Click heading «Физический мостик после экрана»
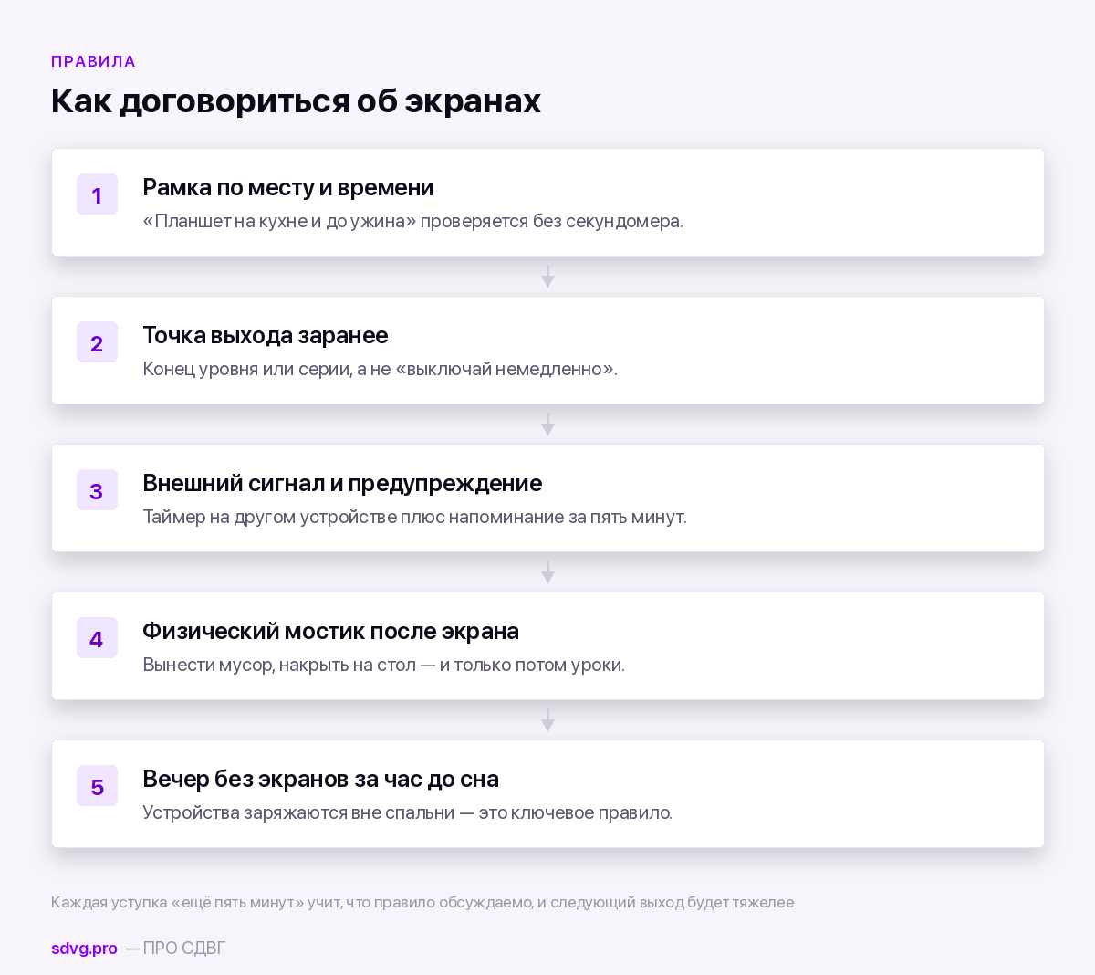 330,631
